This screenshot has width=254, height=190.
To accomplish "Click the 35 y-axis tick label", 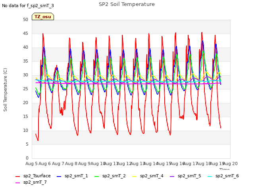I will (x=25, y=61).
